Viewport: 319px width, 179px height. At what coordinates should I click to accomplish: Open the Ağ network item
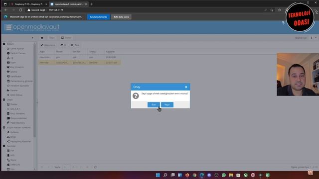(x=10, y=58)
